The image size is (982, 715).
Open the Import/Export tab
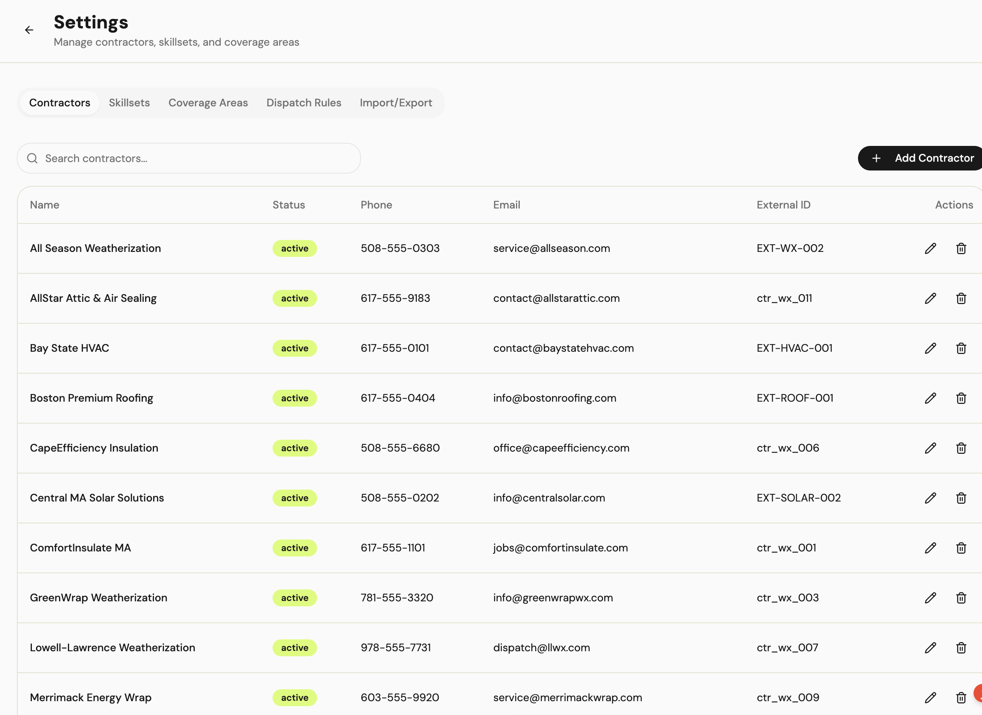(396, 103)
